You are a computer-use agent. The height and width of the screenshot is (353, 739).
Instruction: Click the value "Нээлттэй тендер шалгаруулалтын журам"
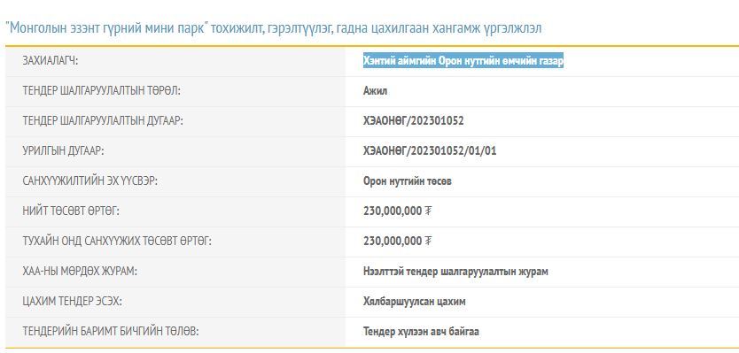pyautogui.click(x=455, y=272)
